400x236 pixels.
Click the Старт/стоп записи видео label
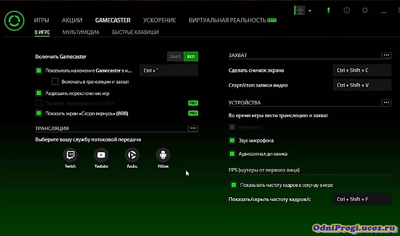258,85
